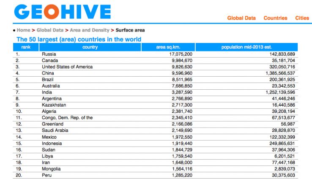Open the Global Data navigation menu
The width and height of the screenshot is (312, 179).
241,18
